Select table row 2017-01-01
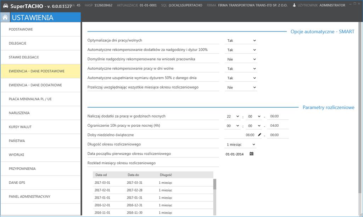Image resolution: width=363 pixels, height=217 pixels. click(x=153, y=198)
